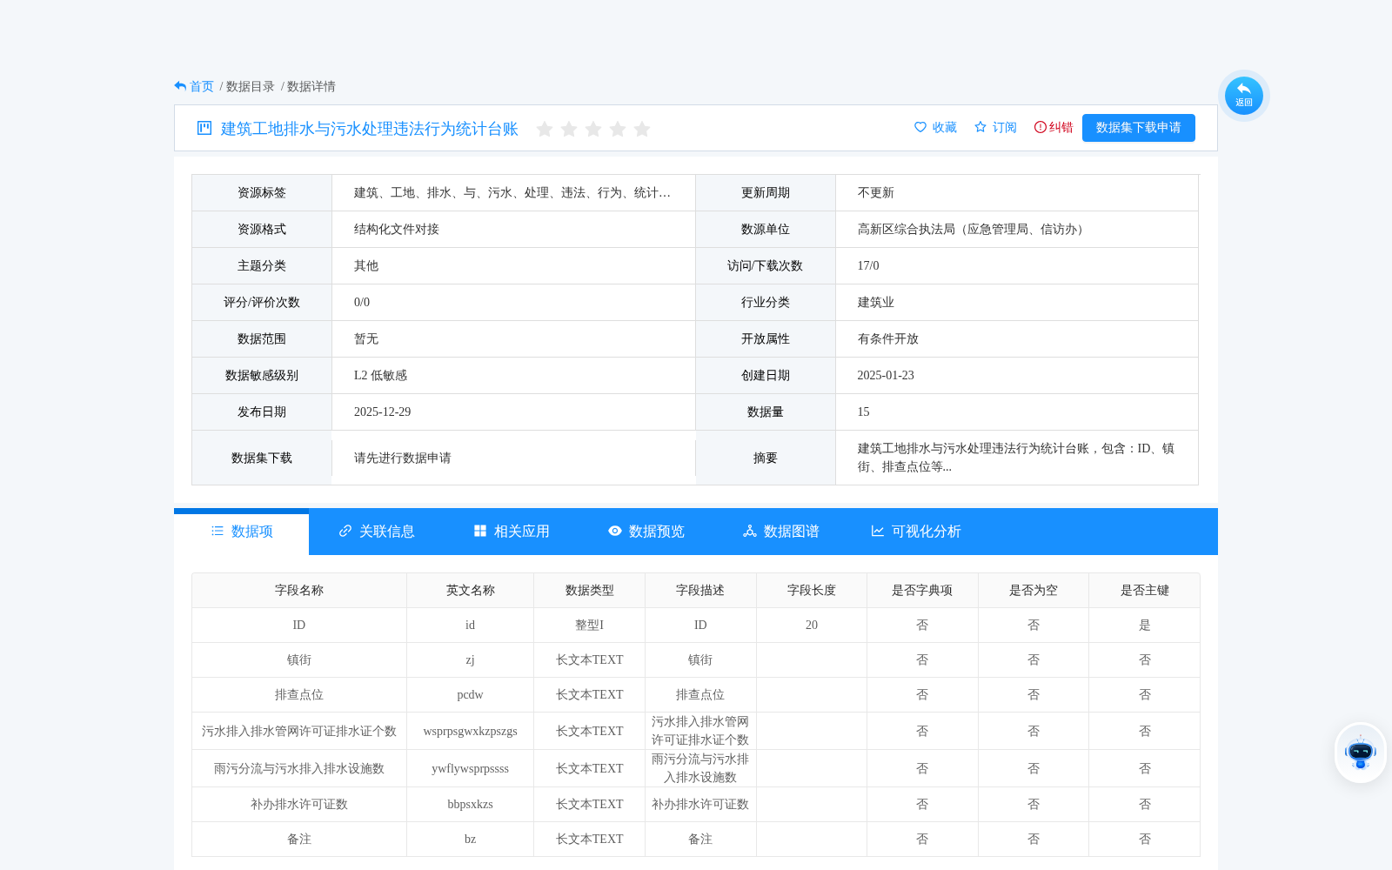Click the 'ywflywsprpssss' cell
This screenshot has width=1392, height=870.
click(471, 769)
